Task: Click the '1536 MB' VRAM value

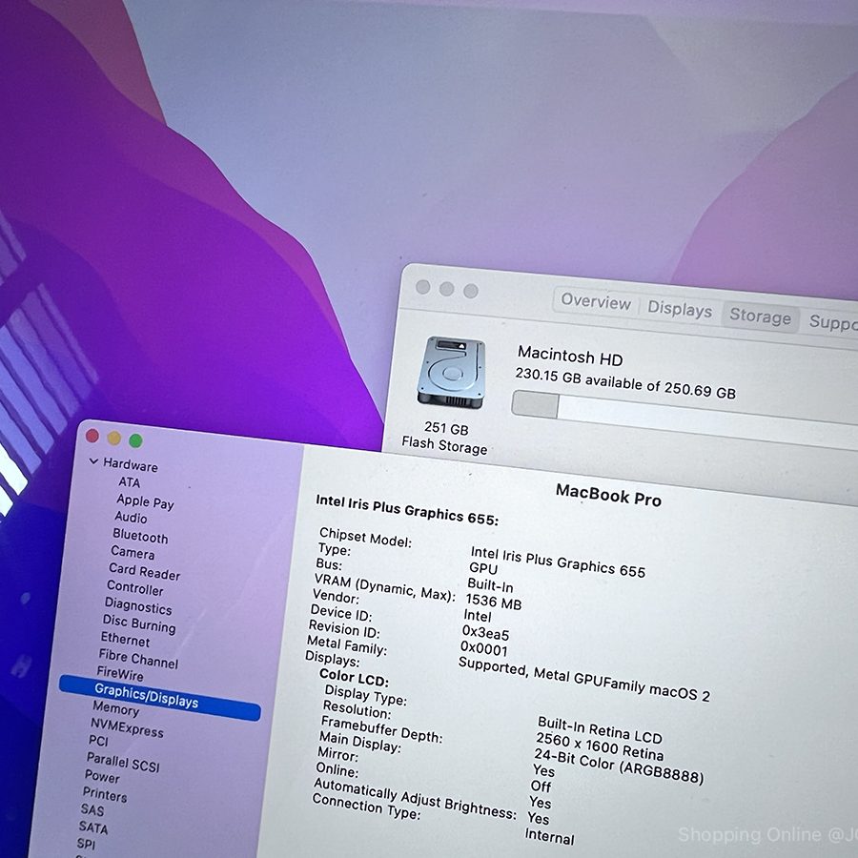Action: 494,602
